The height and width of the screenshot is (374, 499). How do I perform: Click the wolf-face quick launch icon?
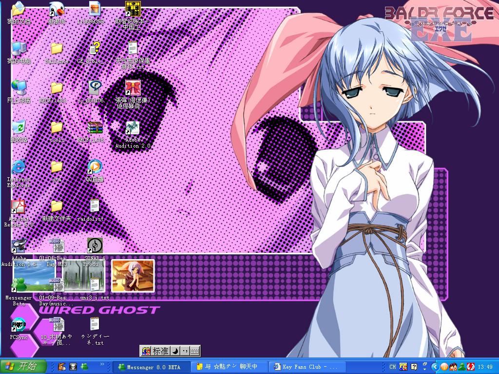(x=73, y=367)
